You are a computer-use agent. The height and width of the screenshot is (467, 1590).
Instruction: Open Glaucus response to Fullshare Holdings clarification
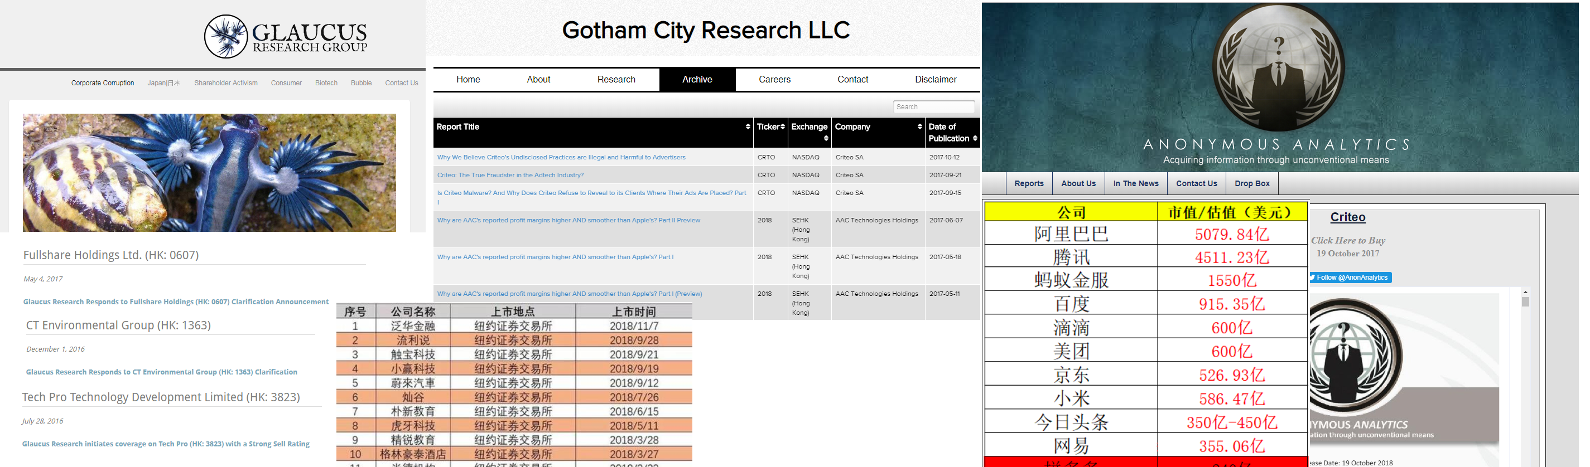(x=176, y=301)
